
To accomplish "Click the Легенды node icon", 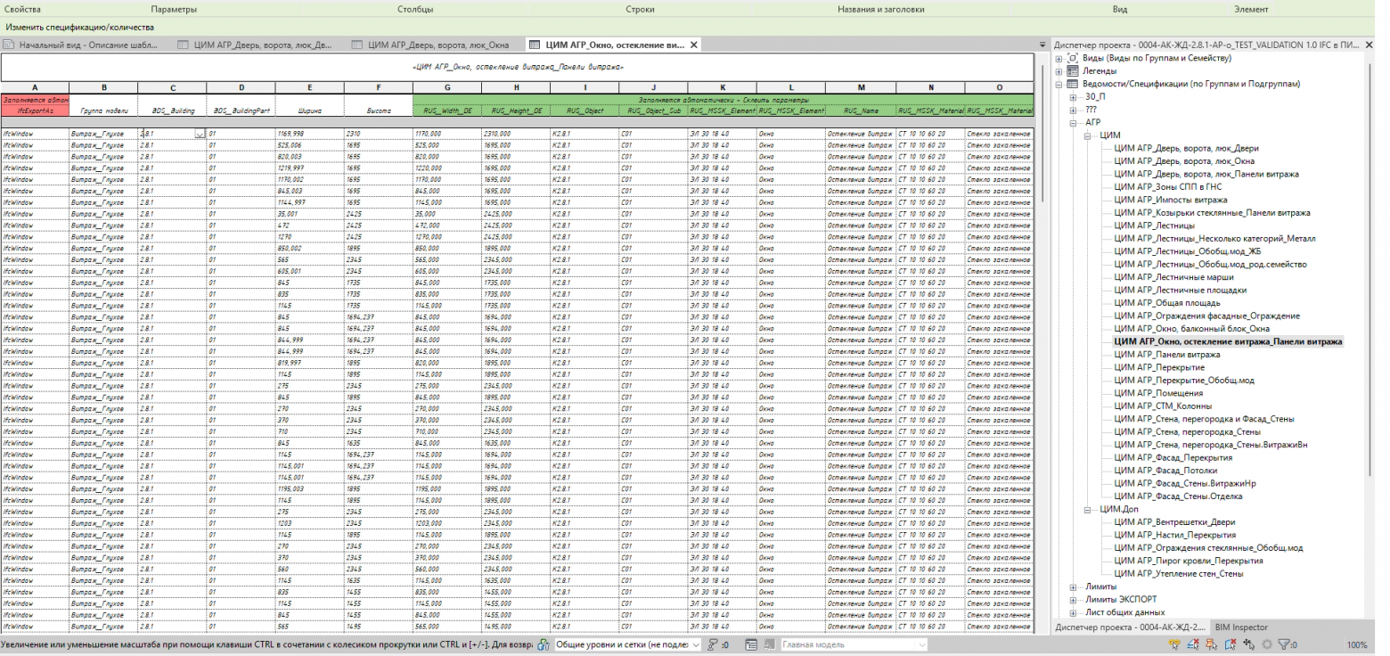I will coord(1074,70).
